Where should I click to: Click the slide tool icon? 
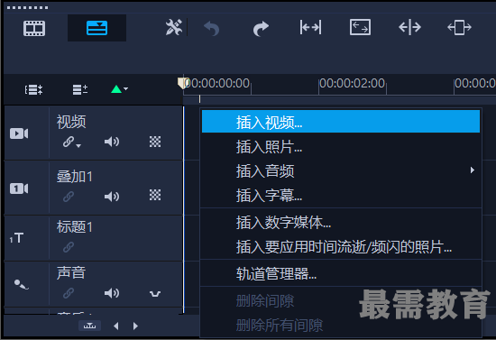tap(459, 27)
